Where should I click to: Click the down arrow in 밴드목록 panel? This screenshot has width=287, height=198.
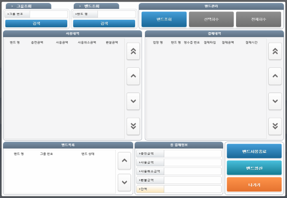125,183
